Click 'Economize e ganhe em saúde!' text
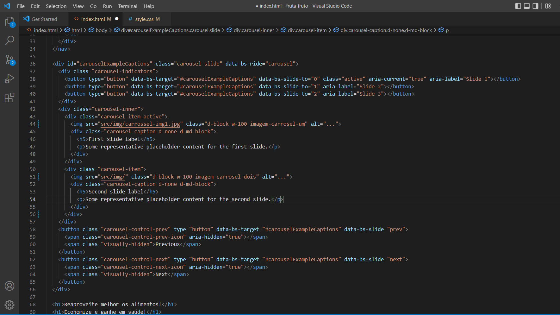560x315 pixels. pos(105,312)
